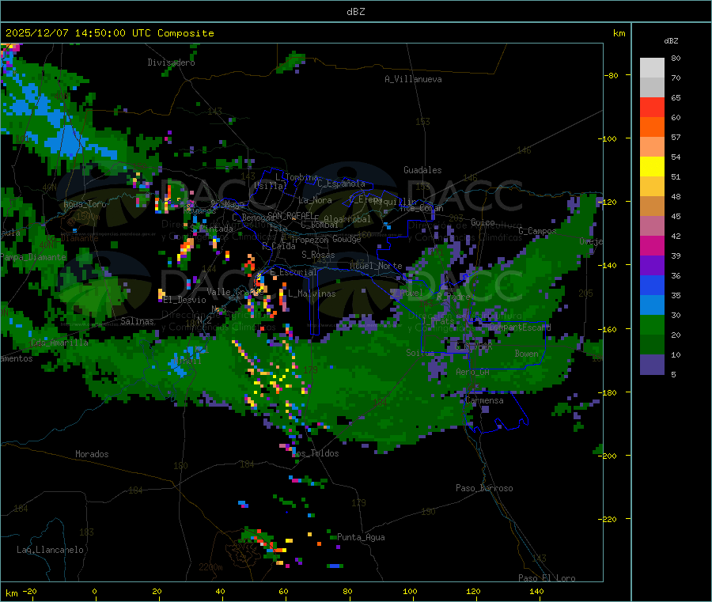This screenshot has height=602, width=712.
Task: Select the magenta 39 dBZ legend swatch
Action: [652, 245]
